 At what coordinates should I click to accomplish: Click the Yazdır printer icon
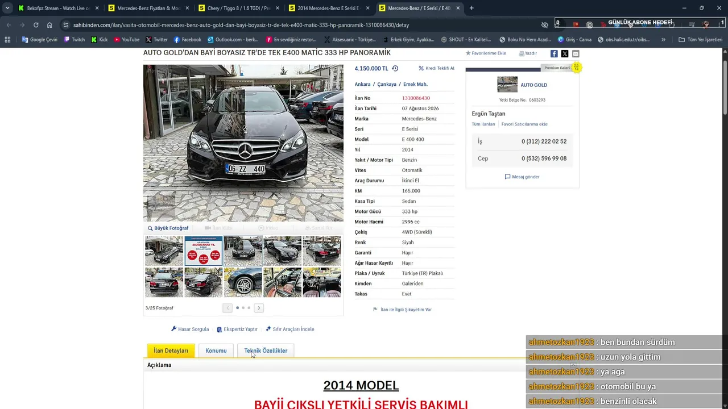click(x=522, y=53)
